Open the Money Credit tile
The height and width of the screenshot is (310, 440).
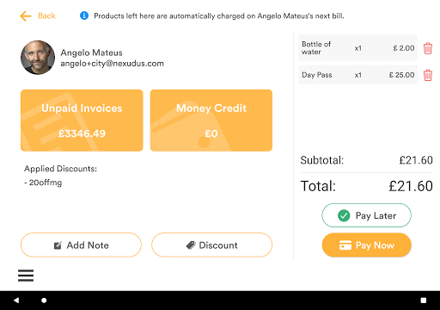(211, 121)
